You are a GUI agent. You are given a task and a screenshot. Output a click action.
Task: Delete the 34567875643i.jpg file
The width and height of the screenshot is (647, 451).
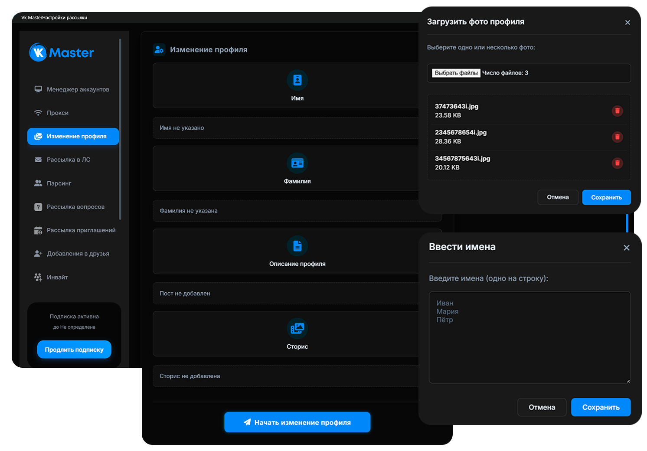click(x=617, y=163)
